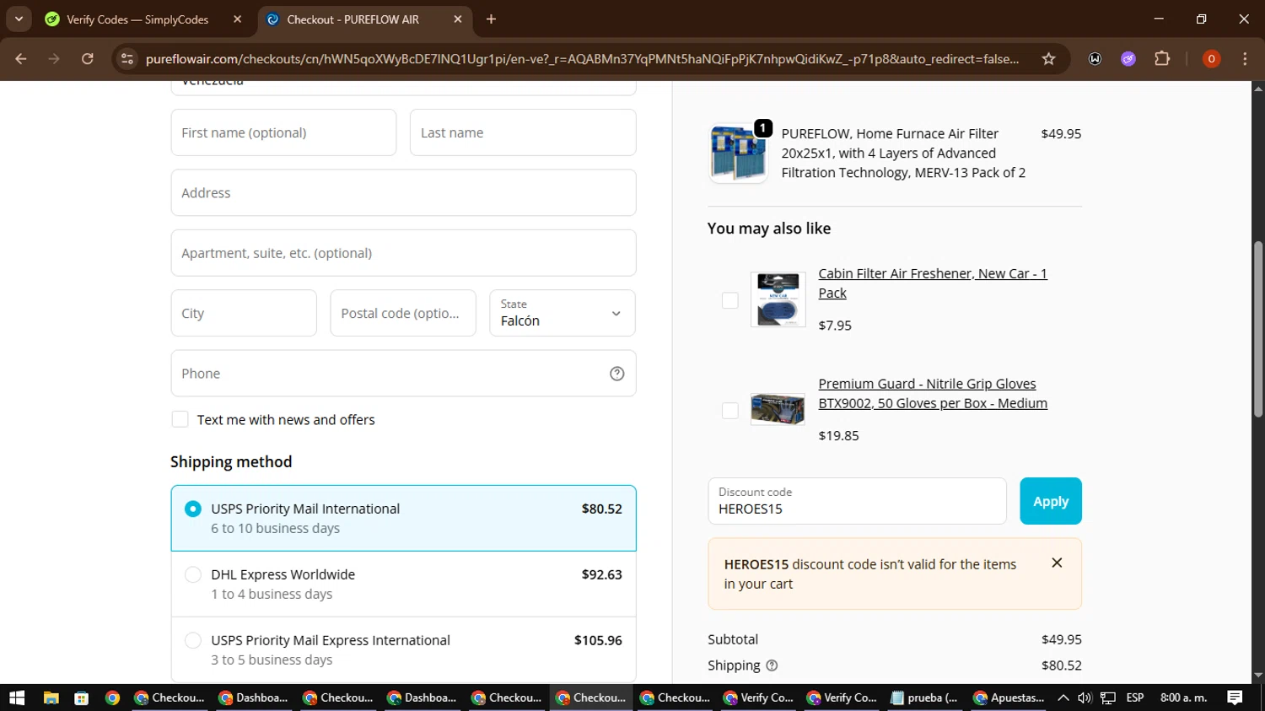Show the phone number help tooltip icon

pos(617,374)
